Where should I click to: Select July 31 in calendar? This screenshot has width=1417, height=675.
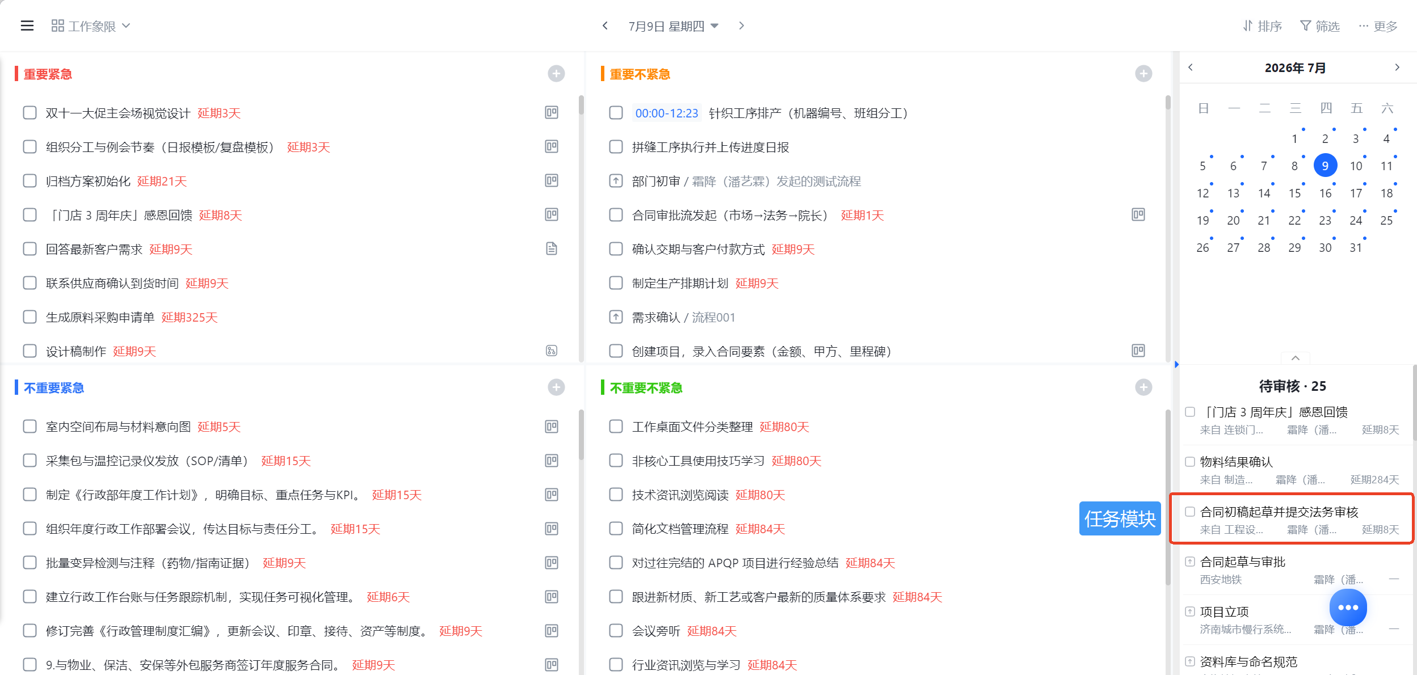(1356, 247)
